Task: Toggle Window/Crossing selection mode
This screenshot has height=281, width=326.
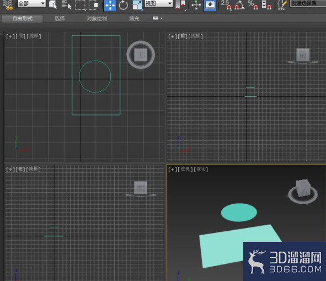Action: tap(94, 5)
